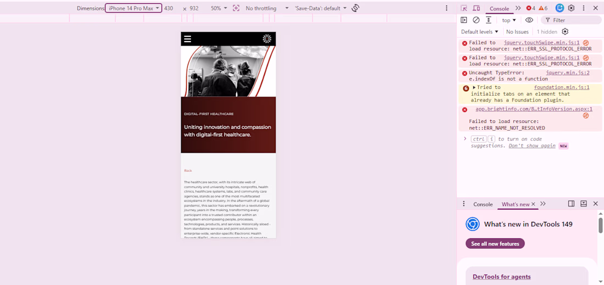Toggle the live expression eye icon
604x285 pixels.
(x=529, y=20)
